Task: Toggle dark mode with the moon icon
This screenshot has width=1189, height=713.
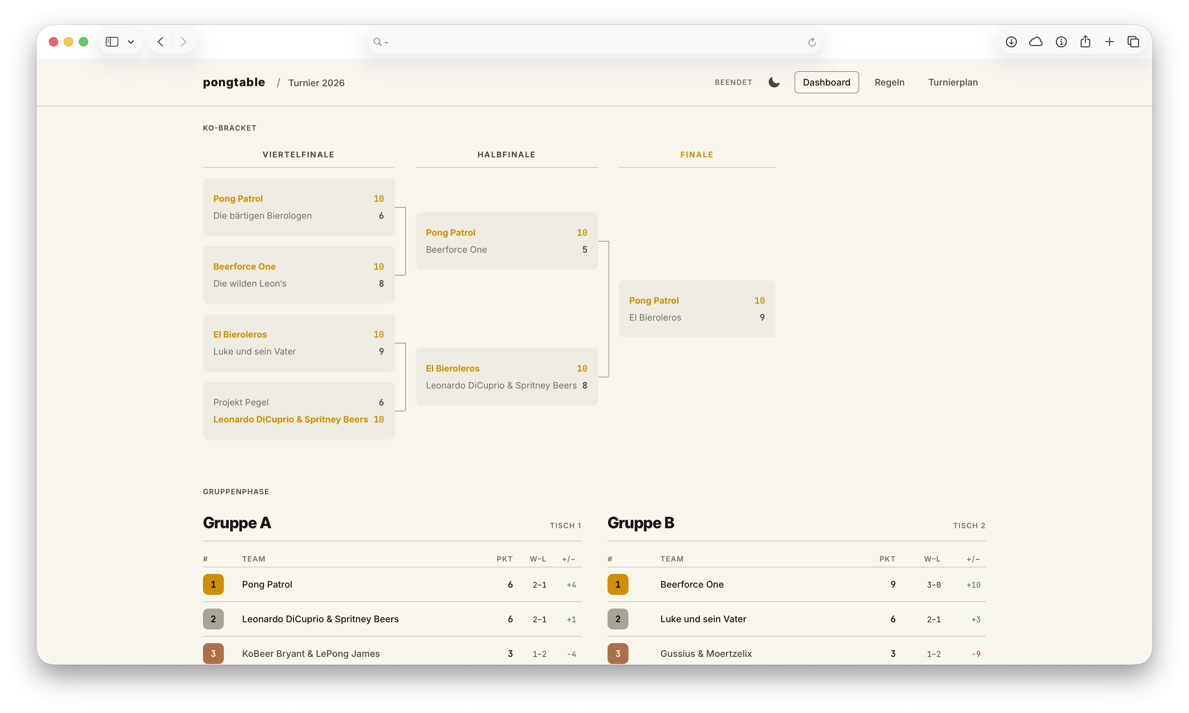Action: [x=774, y=82]
